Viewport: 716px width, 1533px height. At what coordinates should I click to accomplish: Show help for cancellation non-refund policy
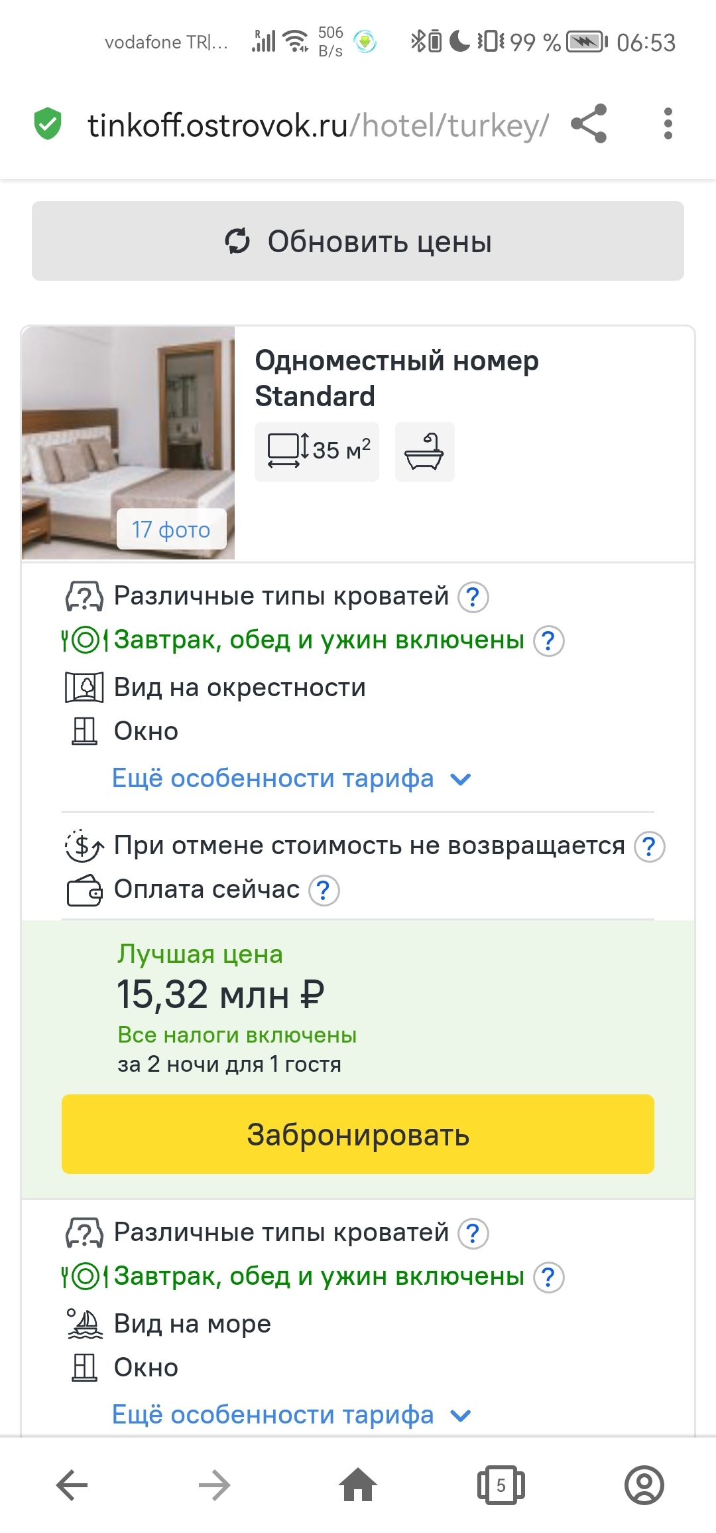click(650, 847)
